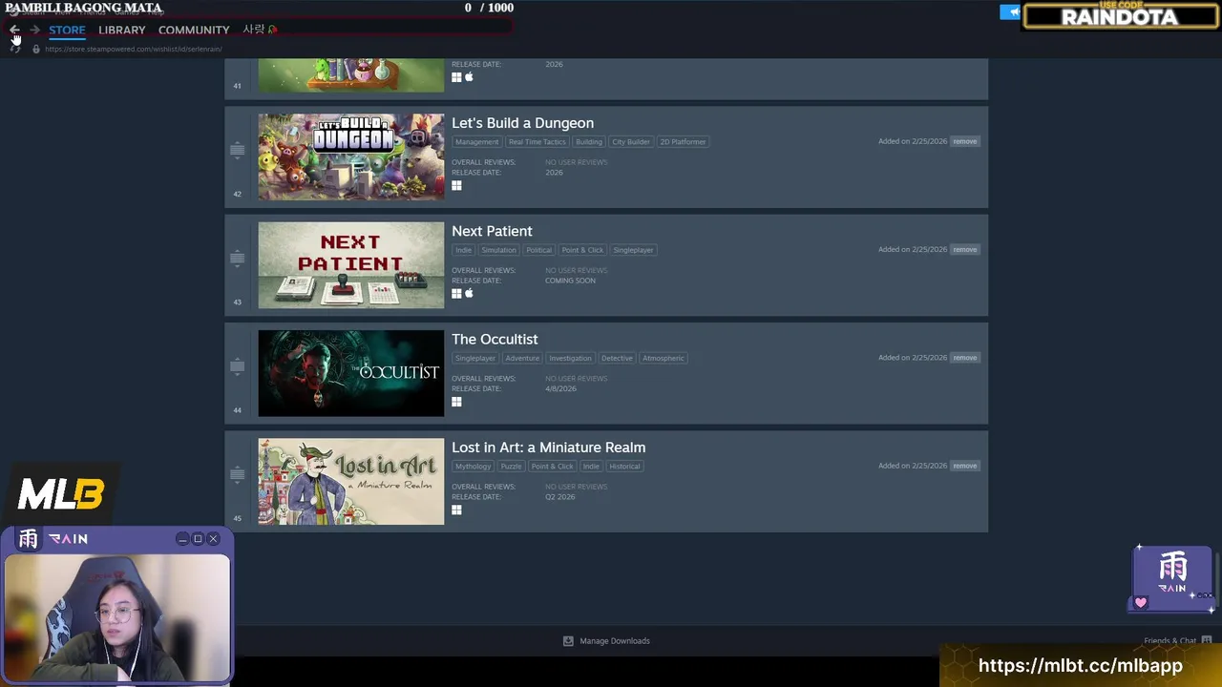Open The Occultist title link
Viewport: 1222px width, 687px height.
495,339
